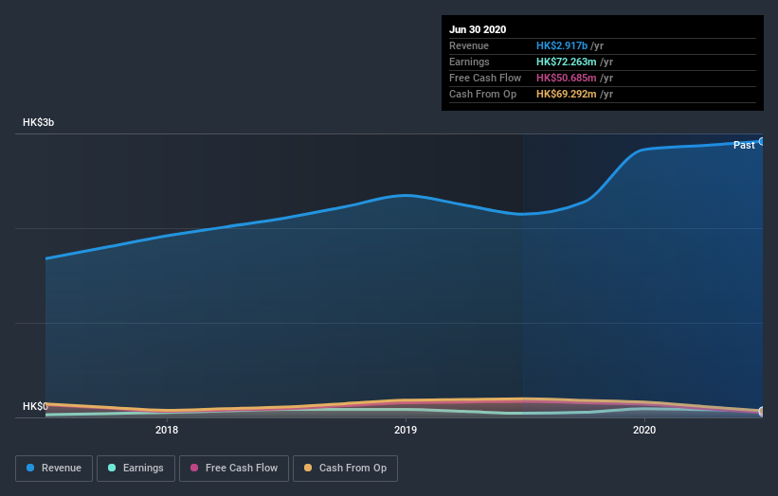The image size is (778, 496).
Task: Click the 'Revenue' label in the tooltip
Action: pos(469,45)
